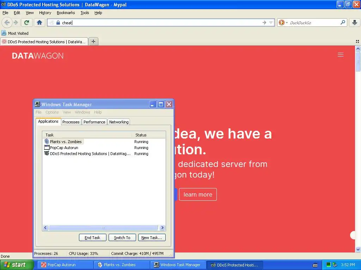Click the task list right scroll arrow
The height and width of the screenshot is (270, 361).
162,227
